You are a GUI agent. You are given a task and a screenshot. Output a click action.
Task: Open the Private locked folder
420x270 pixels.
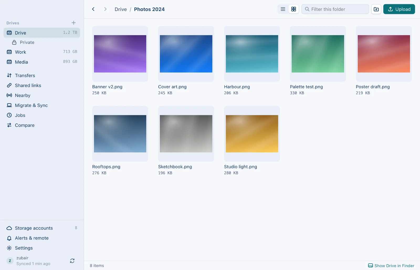tap(42, 42)
